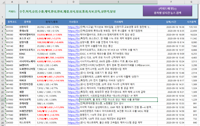Click the 종목코드 header cell

click(12, 22)
